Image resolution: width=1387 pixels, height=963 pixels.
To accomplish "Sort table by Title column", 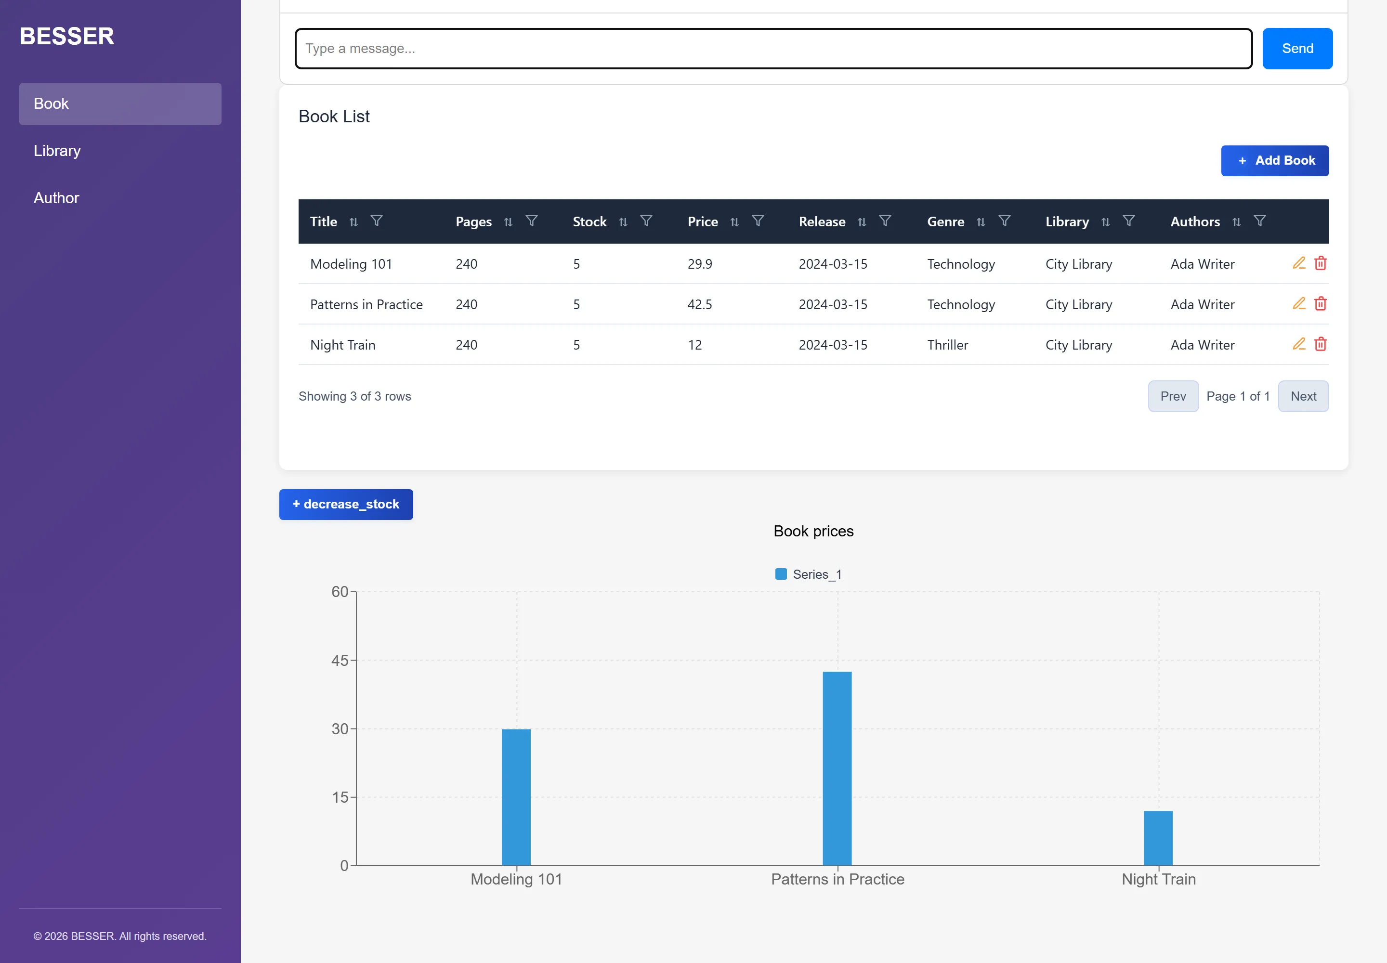I will tap(353, 222).
